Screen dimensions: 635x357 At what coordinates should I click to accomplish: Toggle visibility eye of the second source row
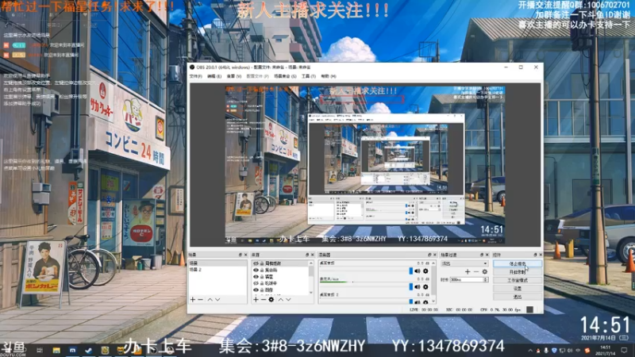point(256,270)
